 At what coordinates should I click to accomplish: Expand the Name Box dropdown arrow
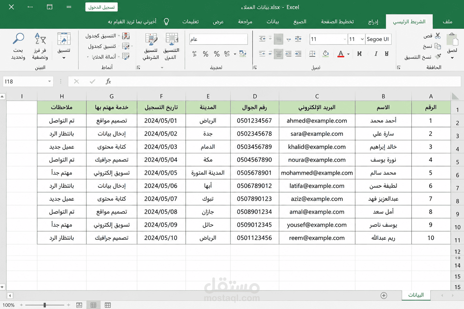coord(49,81)
